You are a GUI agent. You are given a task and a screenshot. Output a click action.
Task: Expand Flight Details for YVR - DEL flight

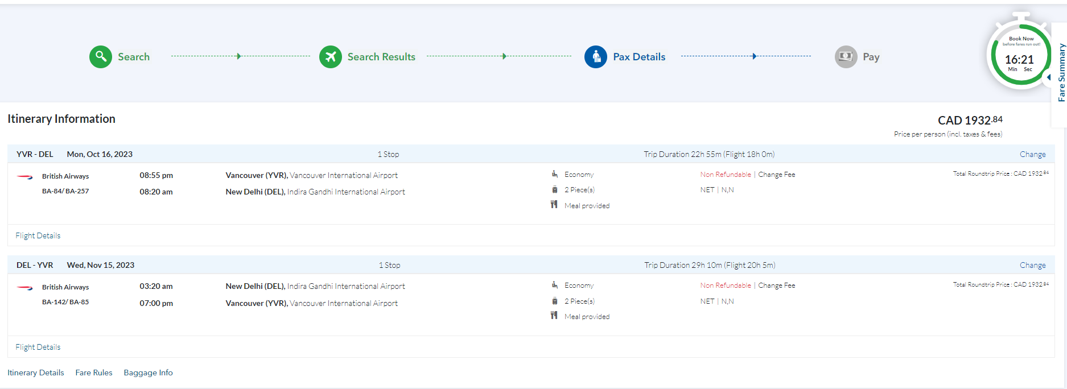(38, 235)
